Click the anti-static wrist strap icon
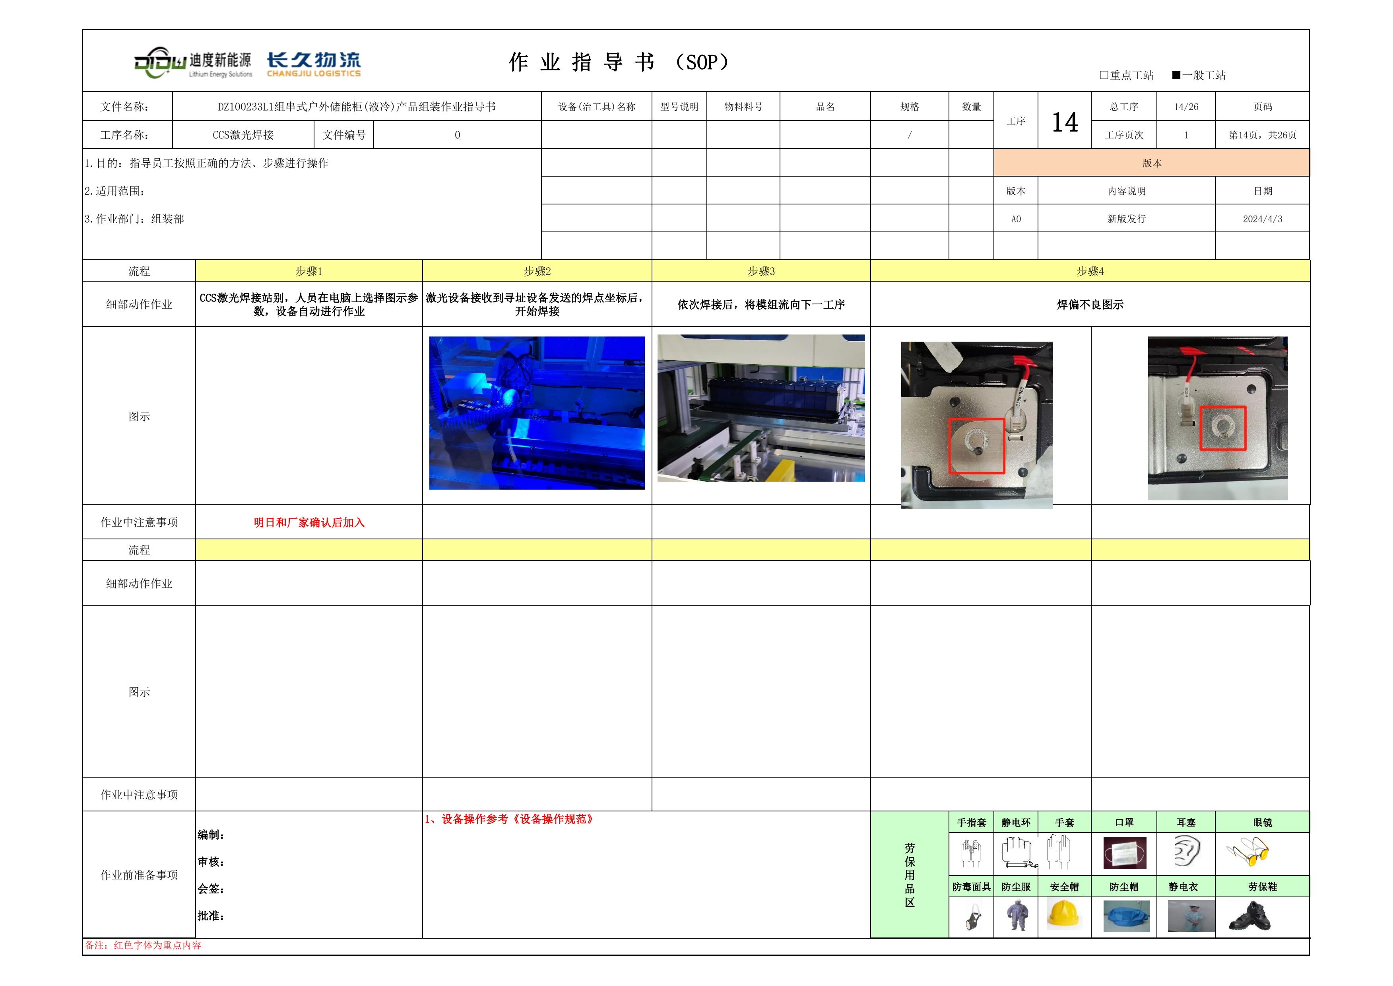Image resolution: width=1393 pixels, height=986 pixels. 1018,852
